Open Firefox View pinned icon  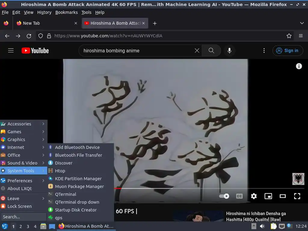[6, 23]
